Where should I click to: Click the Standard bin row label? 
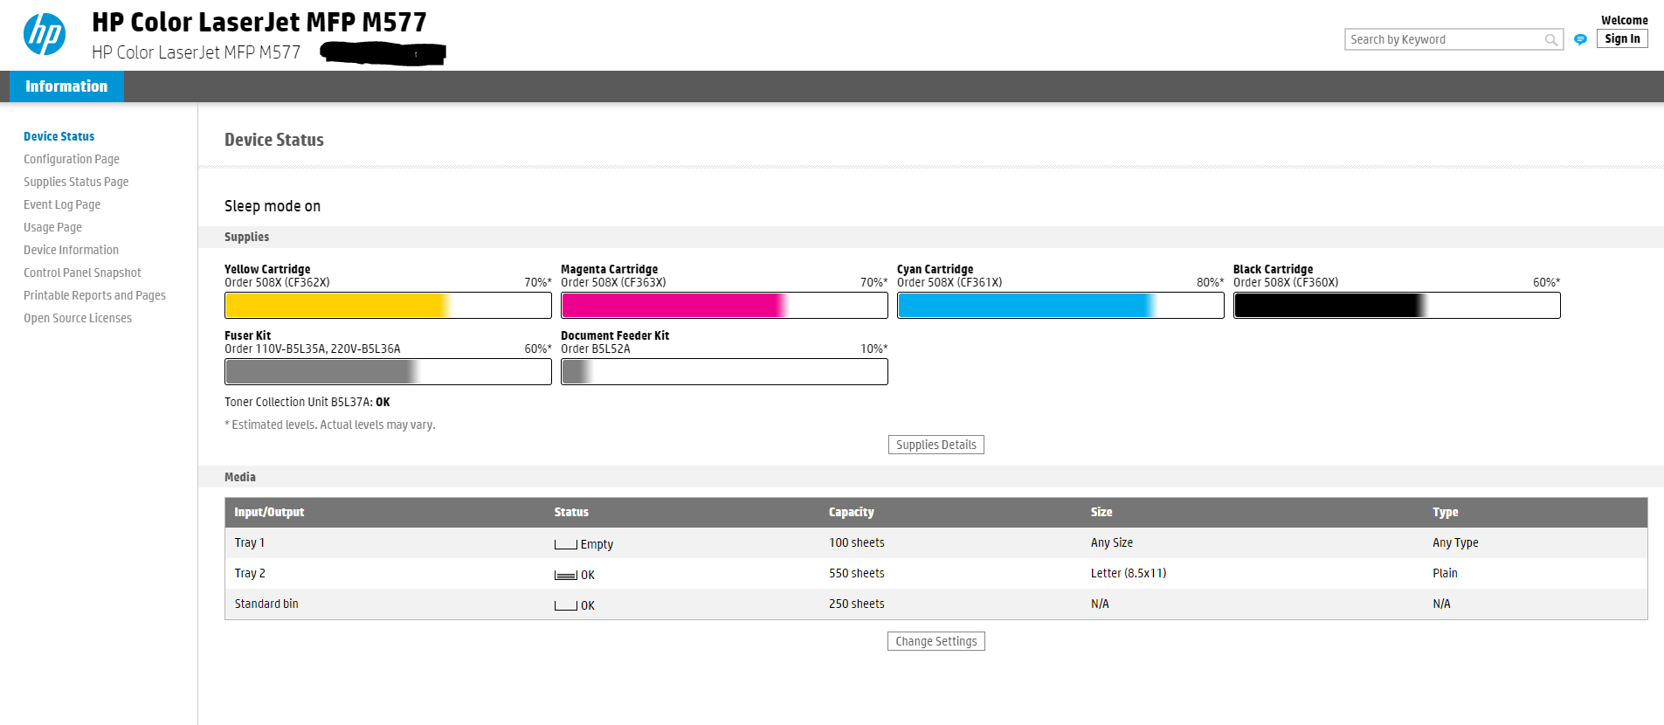[266, 604]
